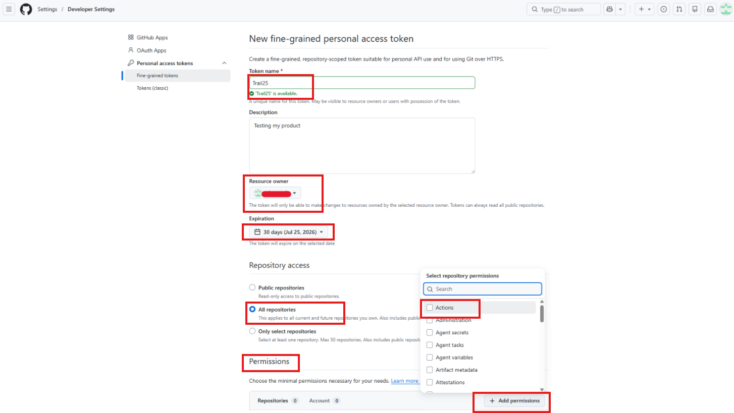This screenshot has width=734, height=413.
Task: Click the GitHub Octocat logo
Action: pos(26,9)
